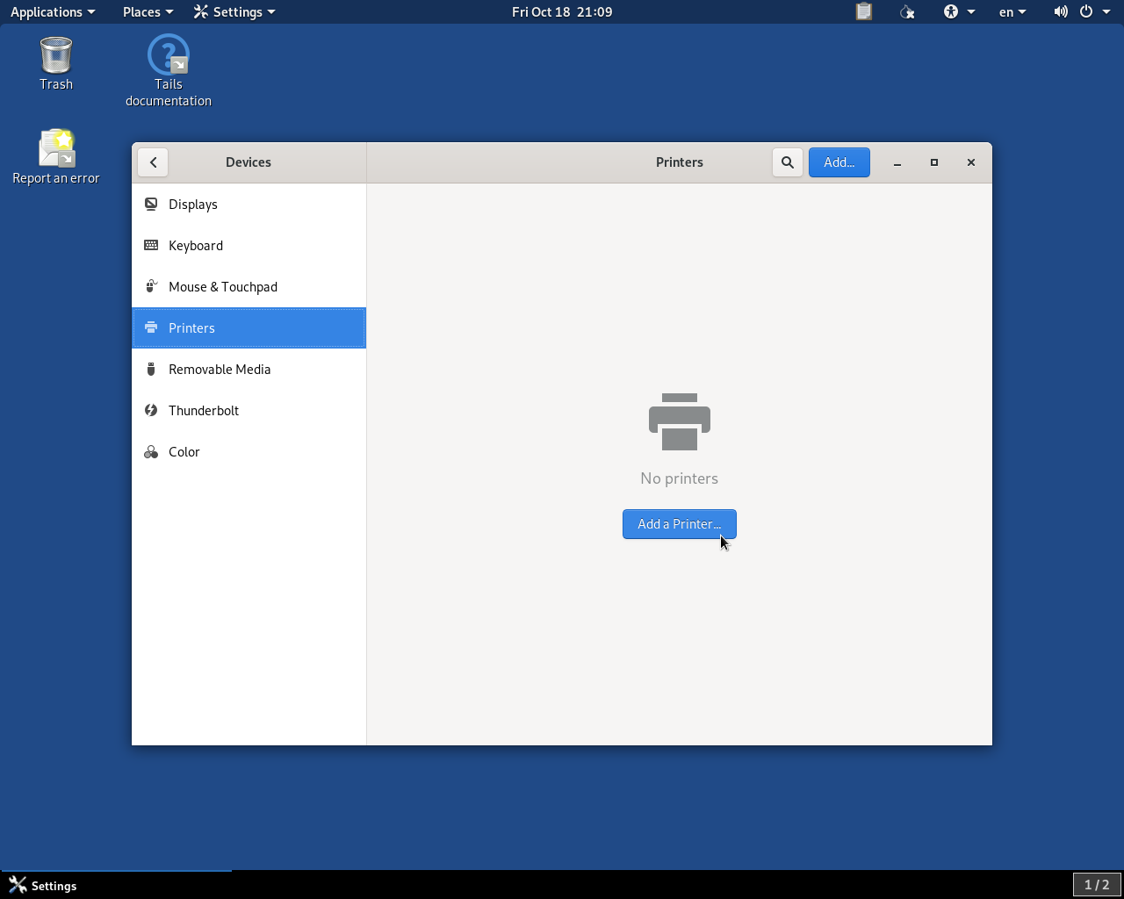
Task: Open the Tails documentation desktop icon
Action: [x=169, y=70]
